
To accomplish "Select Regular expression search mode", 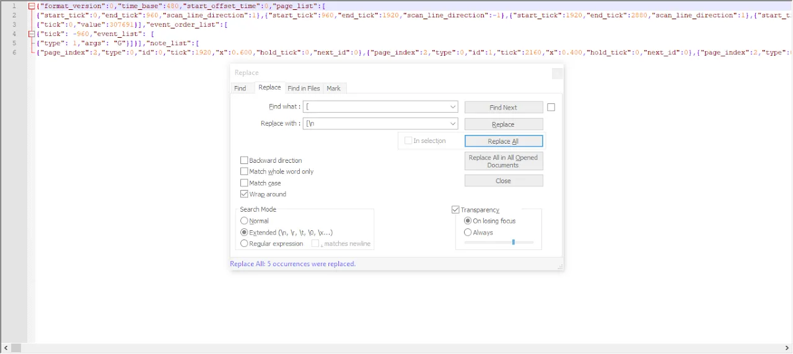I will tap(244, 244).
